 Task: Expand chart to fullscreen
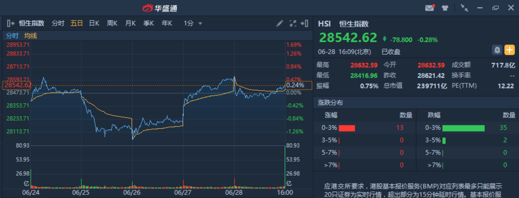[293, 24]
